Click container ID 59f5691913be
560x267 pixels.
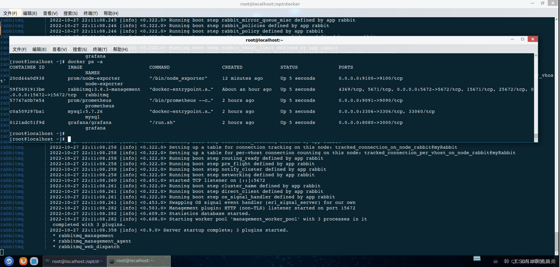pyautogui.click(x=27, y=89)
